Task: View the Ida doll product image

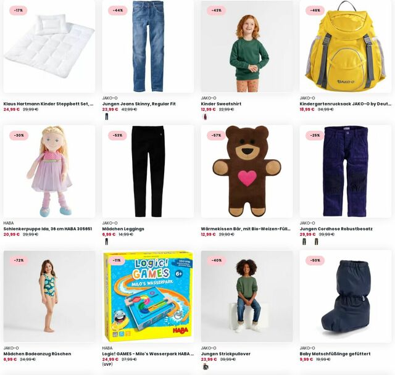Action: pyautogui.click(x=49, y=171)
